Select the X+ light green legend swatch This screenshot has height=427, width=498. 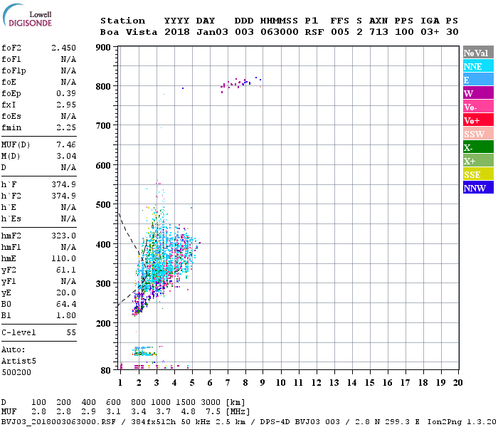click(478, 160)
